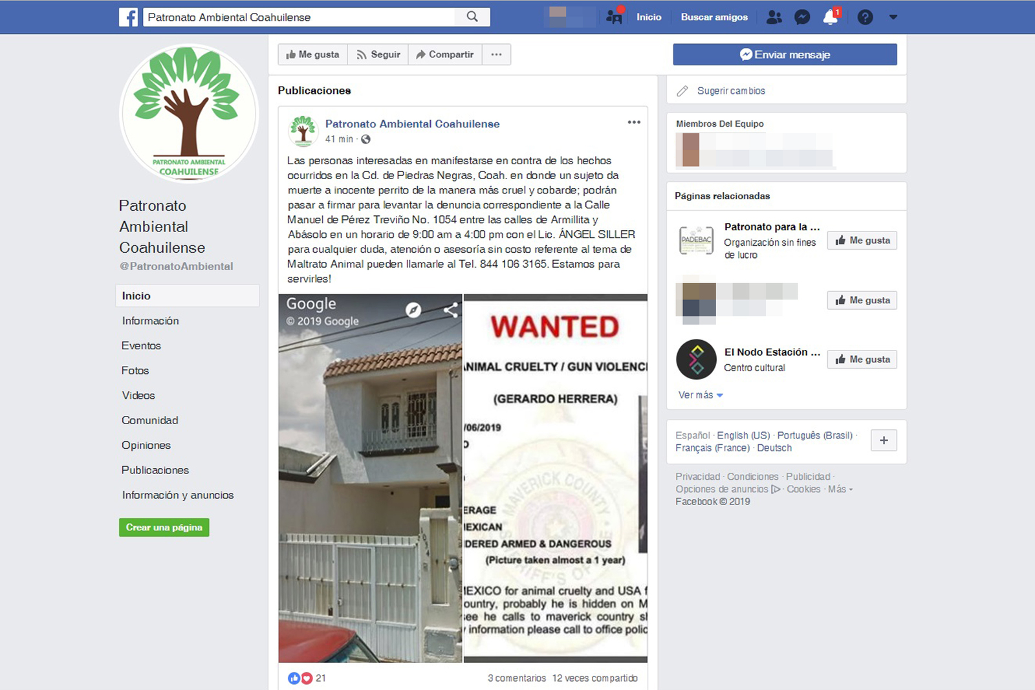Click the compass icon on street view image
Viewport: 1035px width, 690px height.
413,310
